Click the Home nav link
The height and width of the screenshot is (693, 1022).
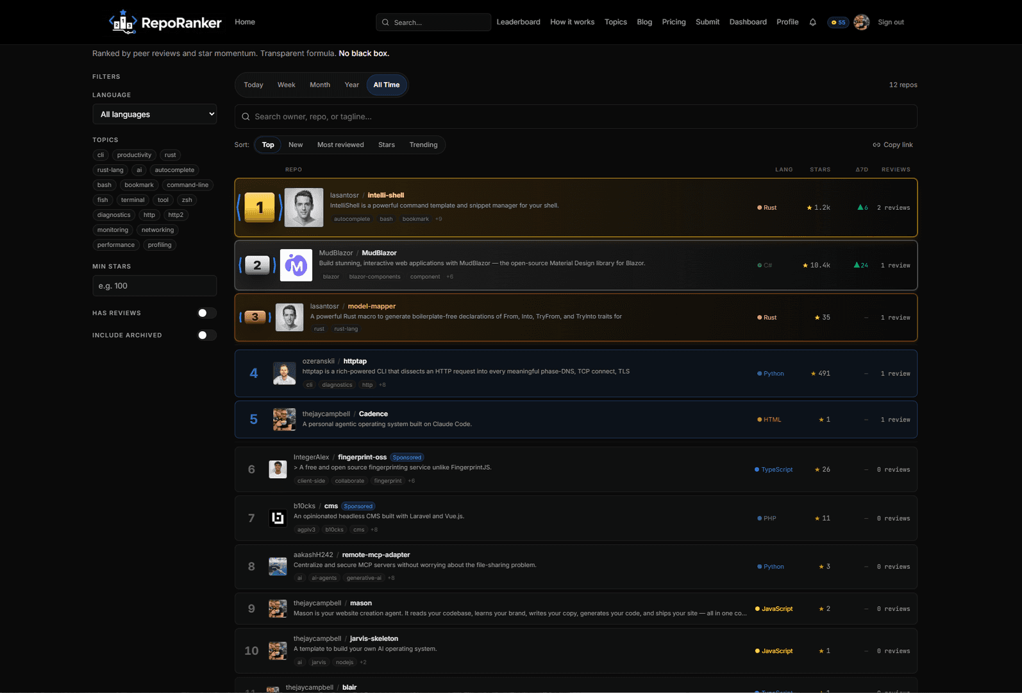click(245, 22)
